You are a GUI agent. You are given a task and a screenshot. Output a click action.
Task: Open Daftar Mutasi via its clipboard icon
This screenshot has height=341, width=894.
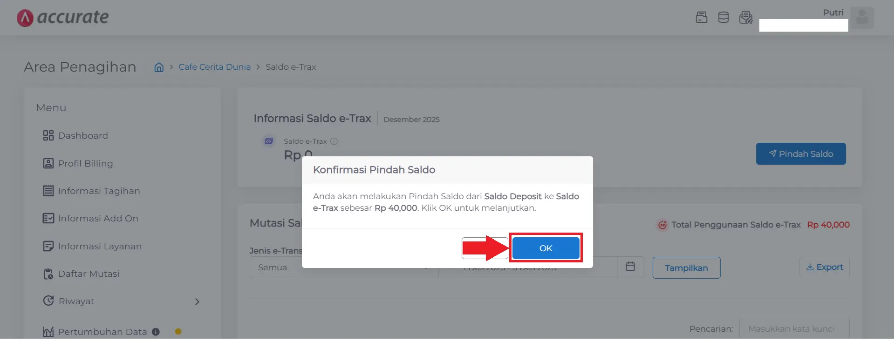(48, 274)
